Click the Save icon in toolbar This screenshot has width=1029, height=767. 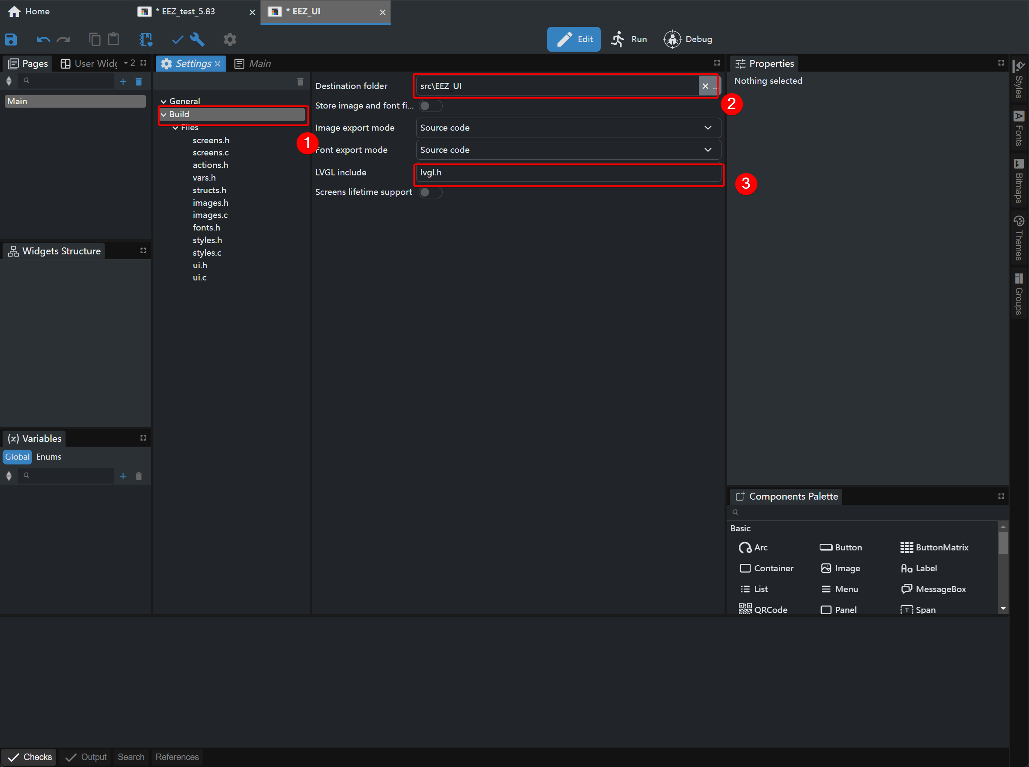click(11, 40)
